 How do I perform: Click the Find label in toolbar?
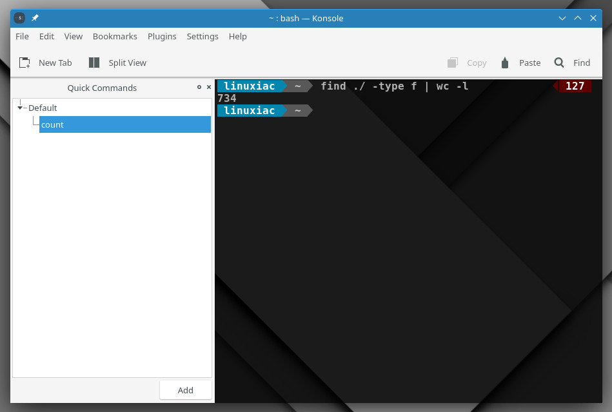(582, 63)
